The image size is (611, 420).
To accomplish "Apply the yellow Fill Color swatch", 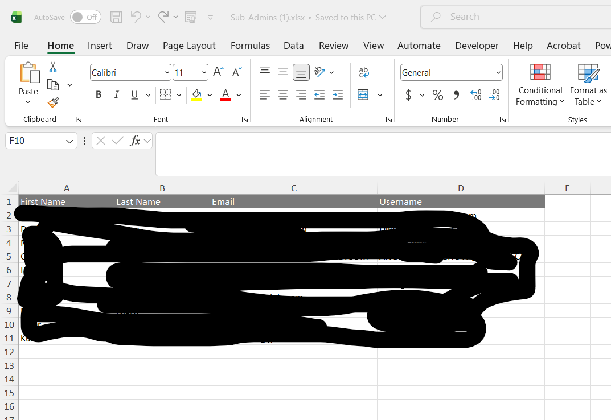I will 197,95.
